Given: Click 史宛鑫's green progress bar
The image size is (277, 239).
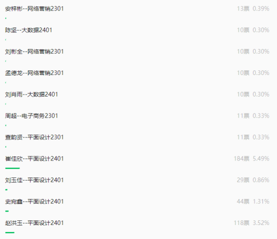Looking at the screenshot, I should pos(7,211).
